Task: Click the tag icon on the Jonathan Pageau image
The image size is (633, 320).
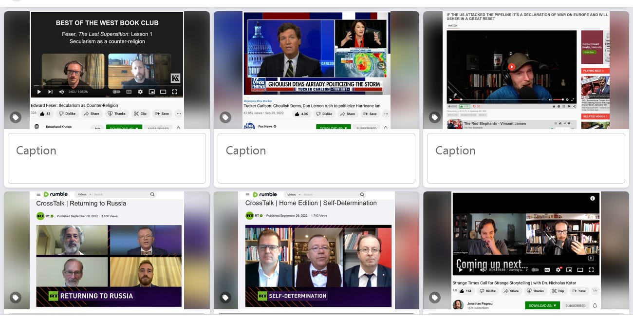Action: [x=435, y=298]
